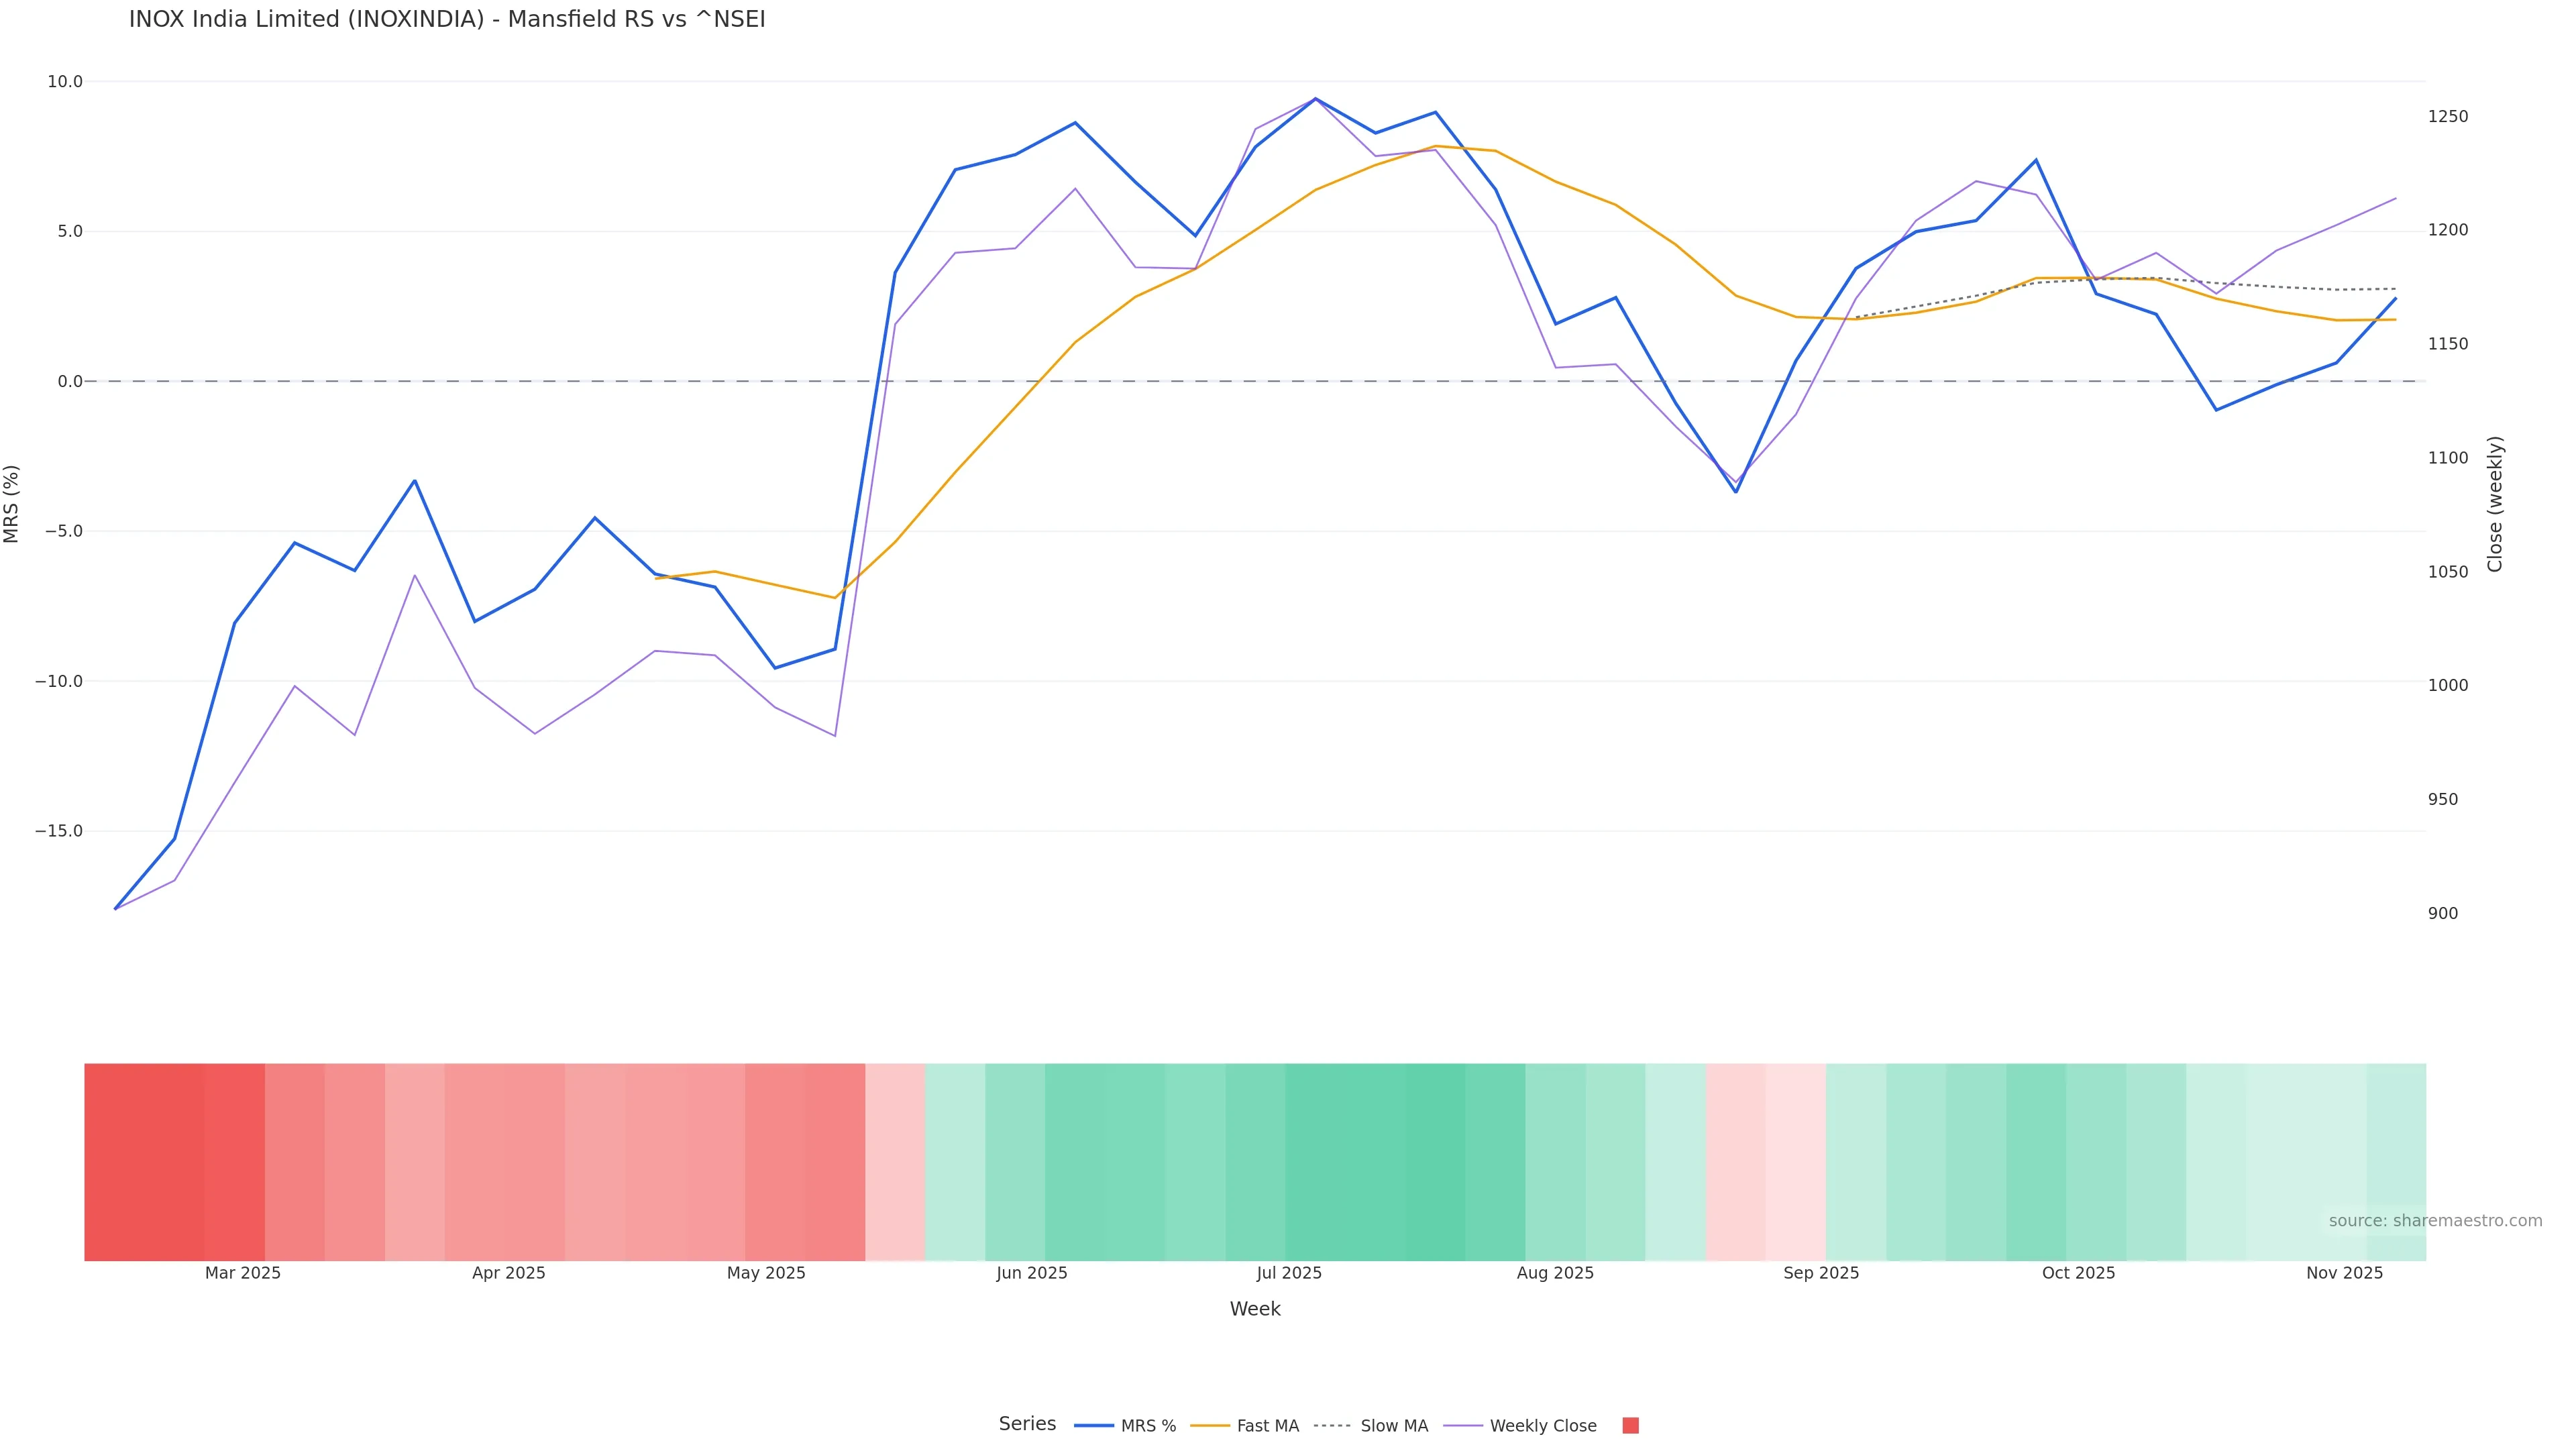Open the sharemaestro.com source link
2576x1449 pixels.
click(x=2435, y=1221)
